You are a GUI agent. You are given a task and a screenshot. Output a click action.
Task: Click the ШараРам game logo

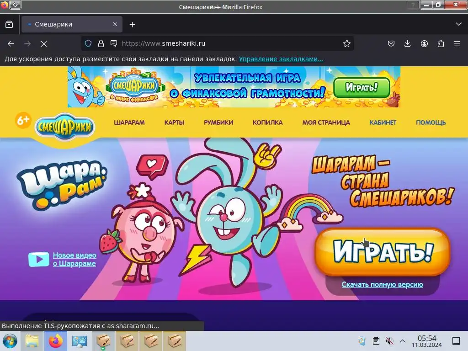[62, 185]
